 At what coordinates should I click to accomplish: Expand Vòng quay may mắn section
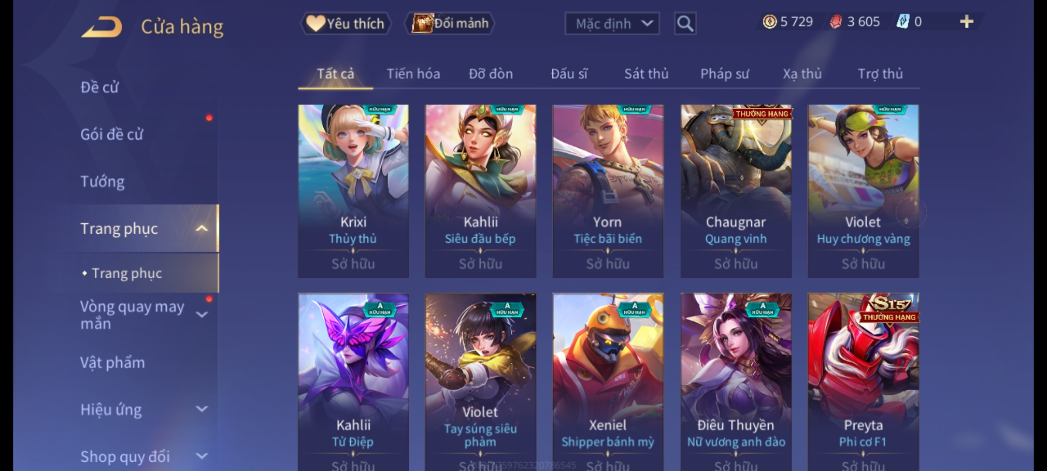(x=202, y=314)
